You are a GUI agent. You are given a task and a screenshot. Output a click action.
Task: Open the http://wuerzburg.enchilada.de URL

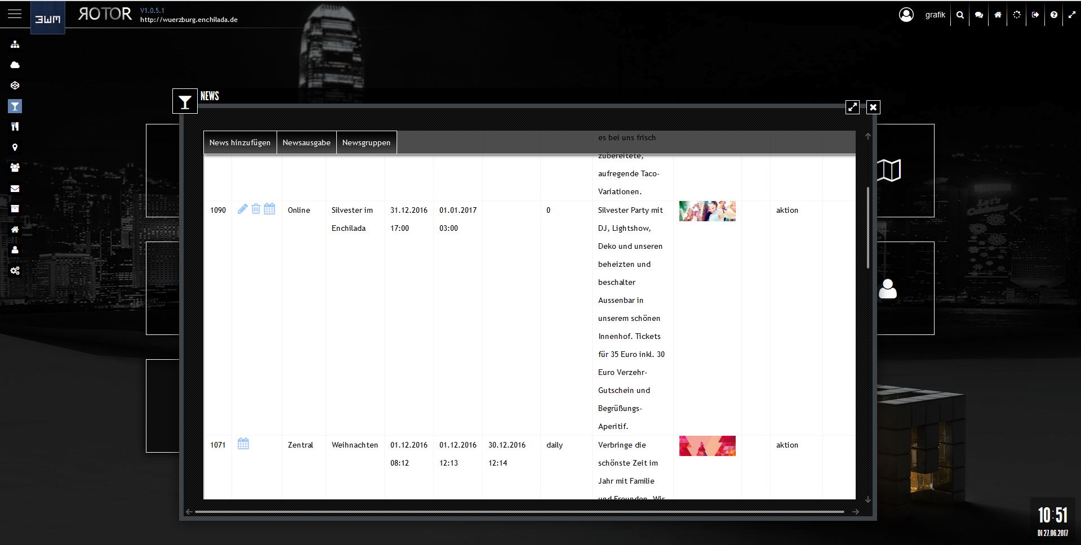point(189,20)
